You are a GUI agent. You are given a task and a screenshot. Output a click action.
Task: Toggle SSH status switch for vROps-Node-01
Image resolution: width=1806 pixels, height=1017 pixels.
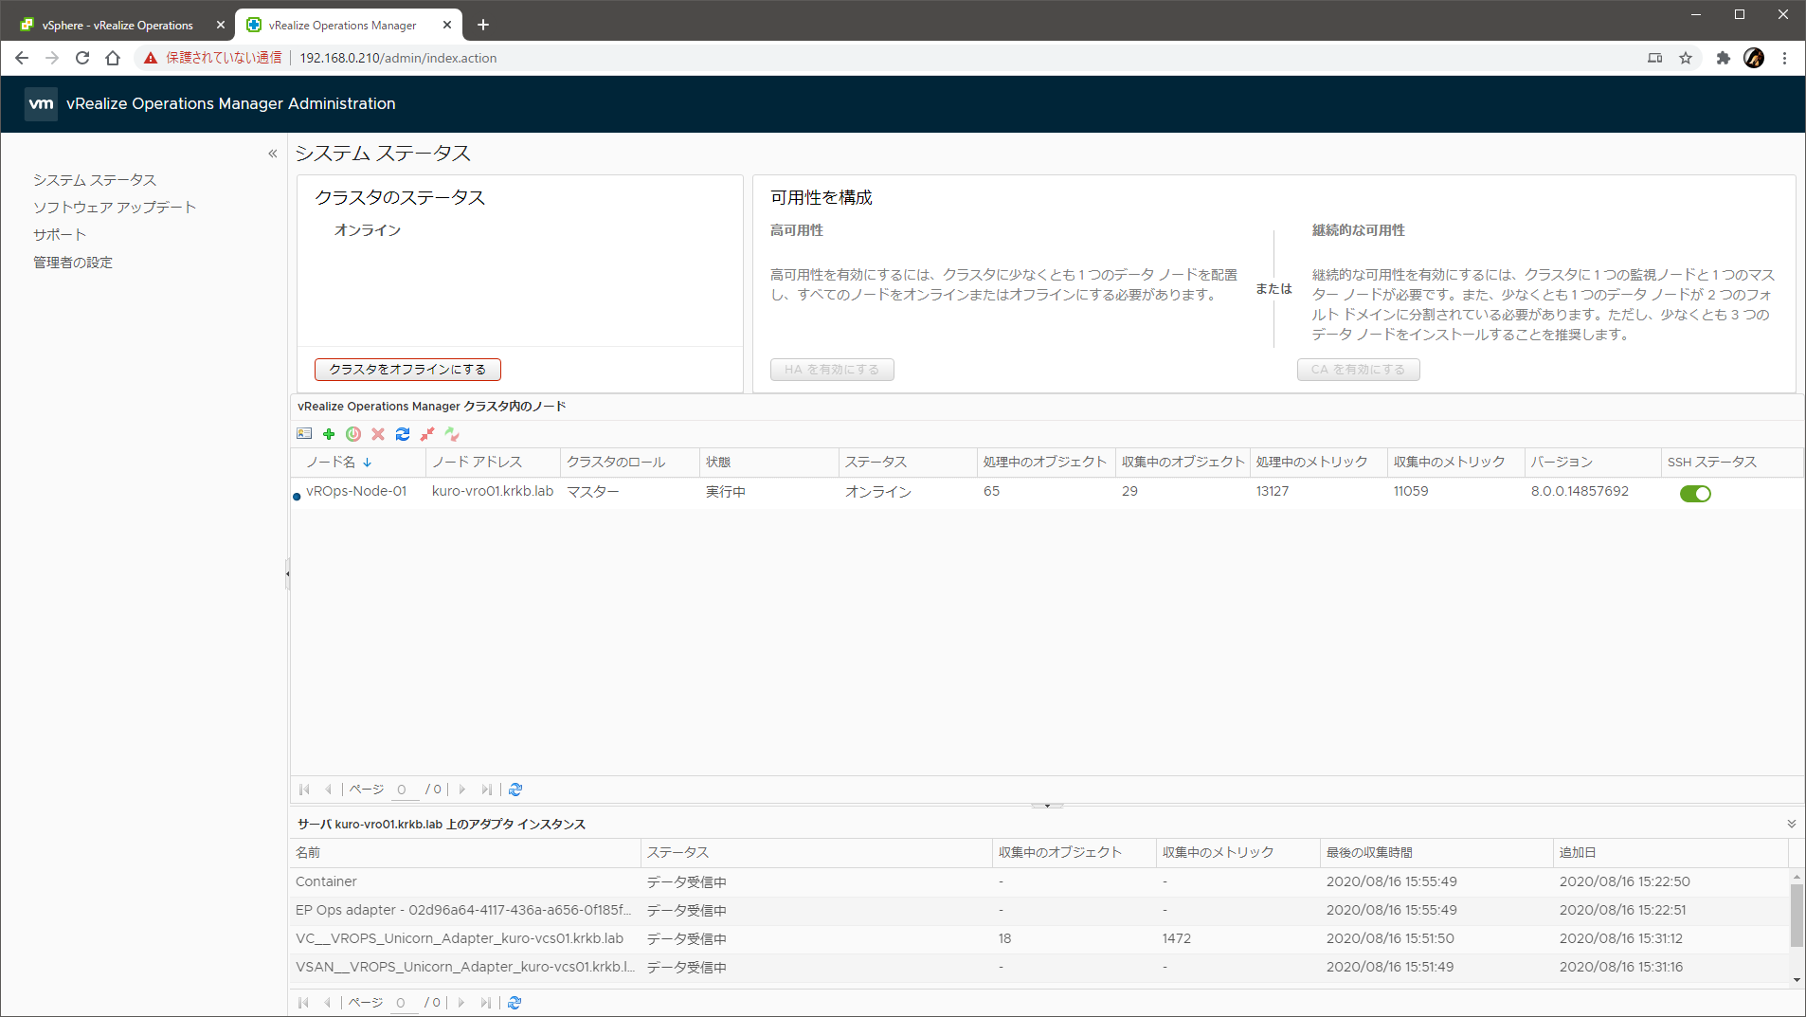coord(1694,493)
